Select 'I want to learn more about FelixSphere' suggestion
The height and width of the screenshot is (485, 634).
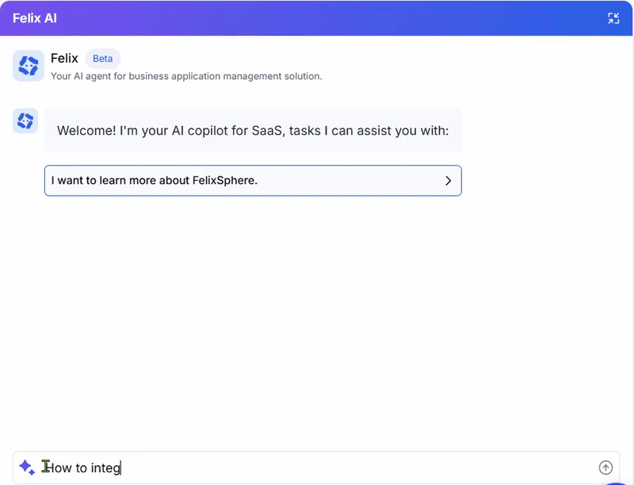pyautogui.click(x=238, y=181)
